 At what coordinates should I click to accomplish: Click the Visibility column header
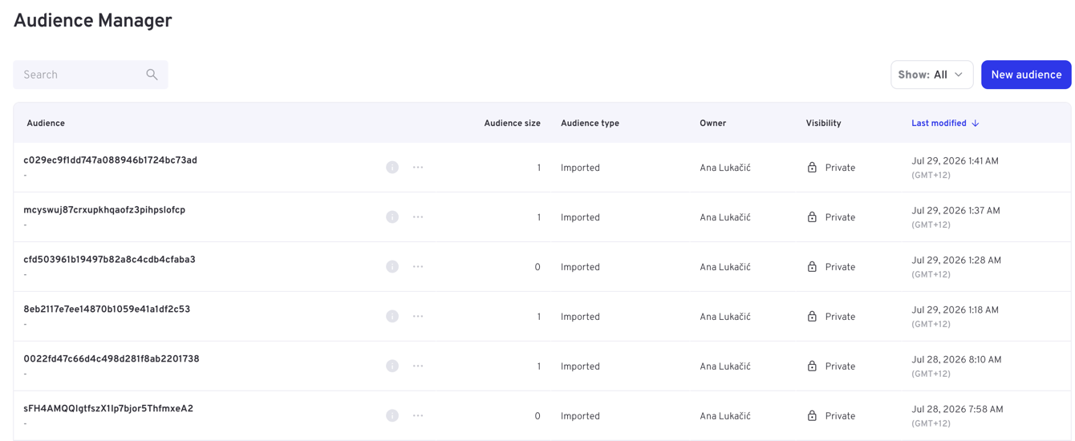coord(823,123)
